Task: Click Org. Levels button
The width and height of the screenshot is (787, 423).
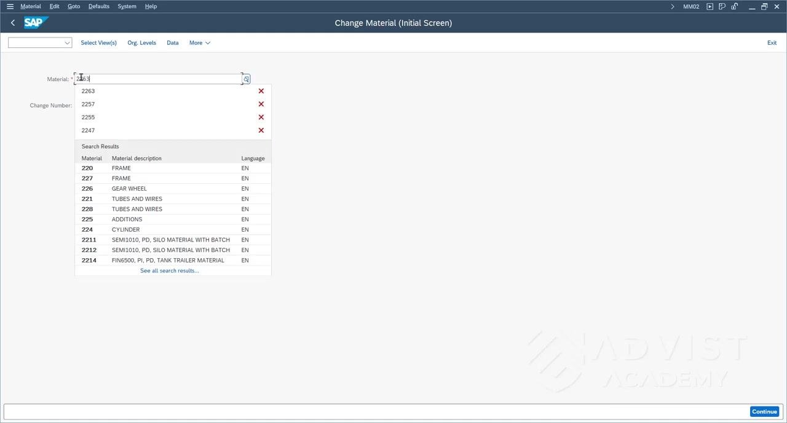Action: pos(142,43)
